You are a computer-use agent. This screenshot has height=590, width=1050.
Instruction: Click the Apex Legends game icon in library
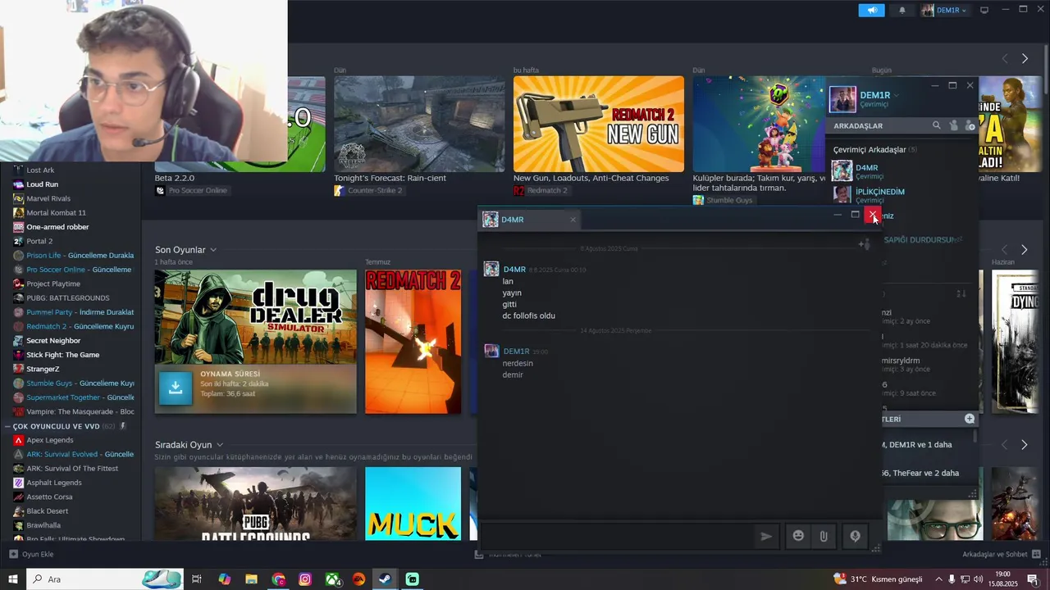pos(18,440)
